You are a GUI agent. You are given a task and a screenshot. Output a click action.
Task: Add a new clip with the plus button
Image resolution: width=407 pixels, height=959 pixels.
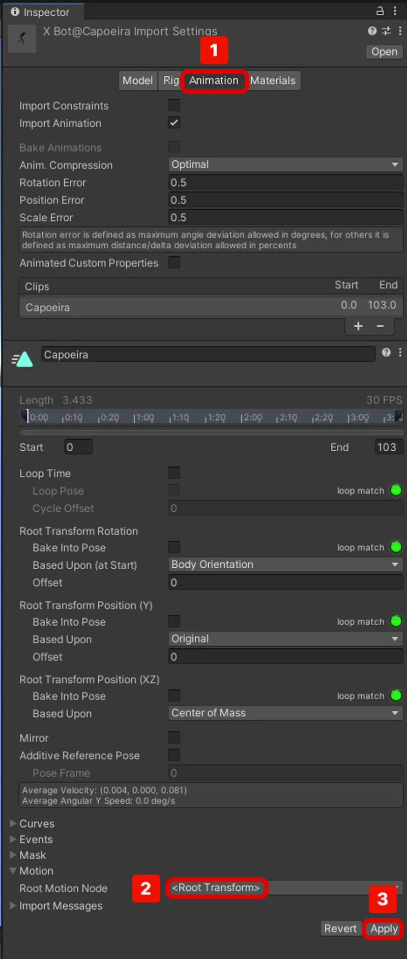pyautogui.click(x=358, y=326)
